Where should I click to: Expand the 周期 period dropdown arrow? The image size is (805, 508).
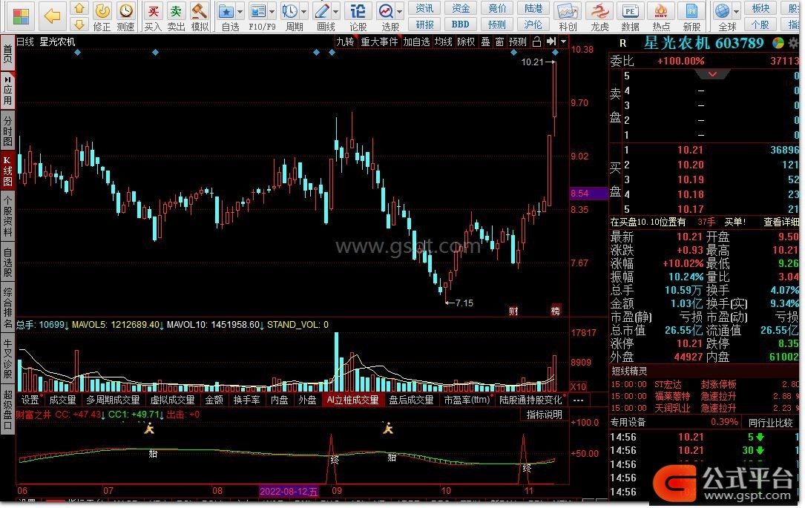pyautogui.click(x=303, y=11)
